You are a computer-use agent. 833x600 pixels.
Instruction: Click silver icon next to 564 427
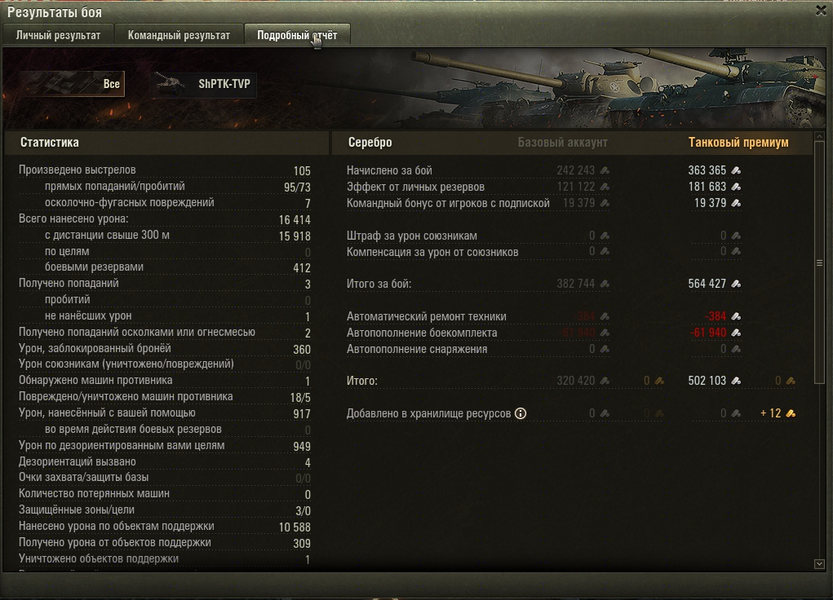point(736,284)
